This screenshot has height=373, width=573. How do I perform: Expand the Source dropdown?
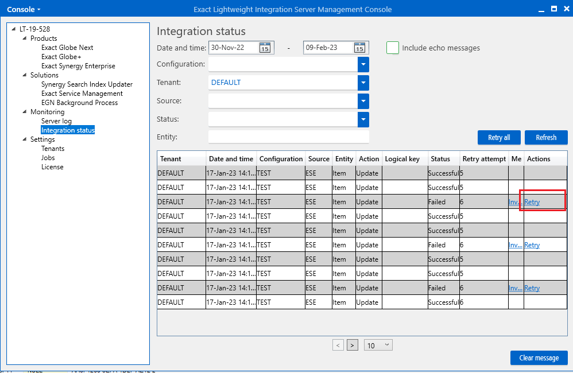[x=363, y=101]
